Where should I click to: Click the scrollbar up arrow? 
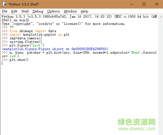[161, 17]
